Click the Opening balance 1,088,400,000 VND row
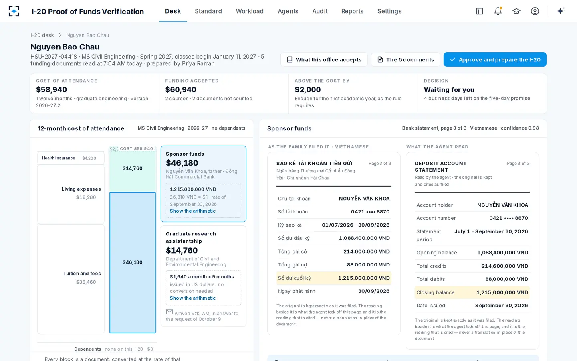The height and width of the screenshot is (361, 577). click(x=472, y=253)
